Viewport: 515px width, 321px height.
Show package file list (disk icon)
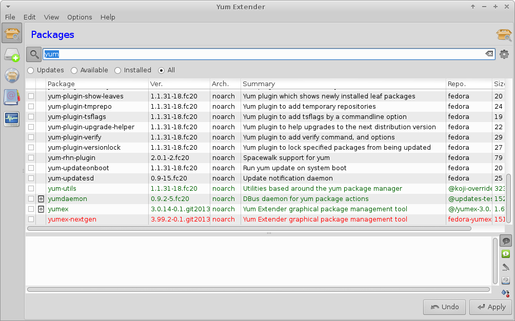point(506,280)
